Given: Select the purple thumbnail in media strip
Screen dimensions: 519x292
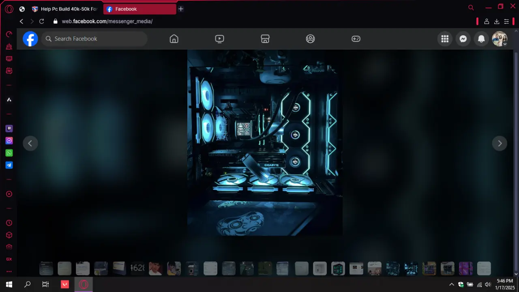Looking at the screenshot, I should pyautogui.click(x=465, y=268).
